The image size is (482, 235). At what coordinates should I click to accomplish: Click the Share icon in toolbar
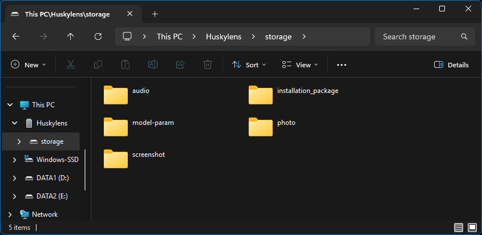tap(181, 65)
